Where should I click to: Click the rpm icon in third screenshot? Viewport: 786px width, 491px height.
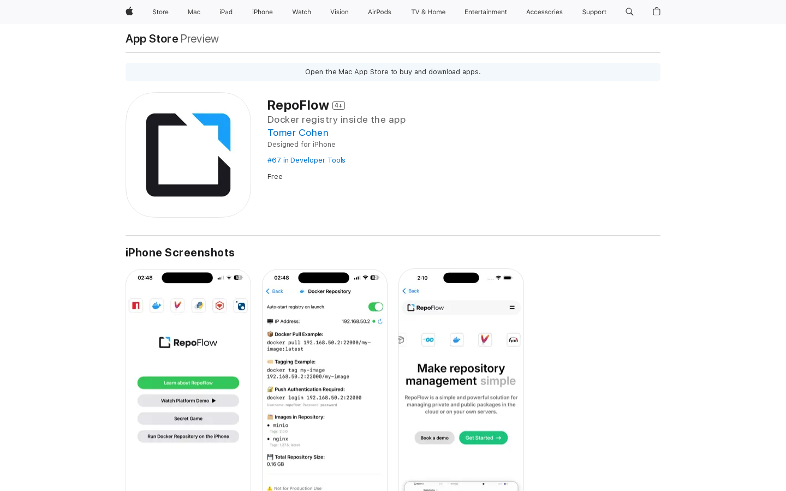[x=513, y=340]
